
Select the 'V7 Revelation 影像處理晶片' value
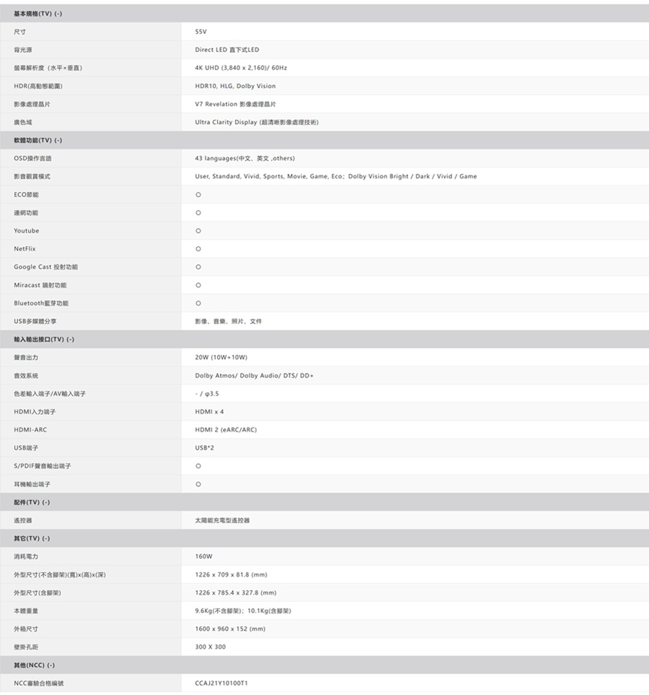[x=235, y=104]
